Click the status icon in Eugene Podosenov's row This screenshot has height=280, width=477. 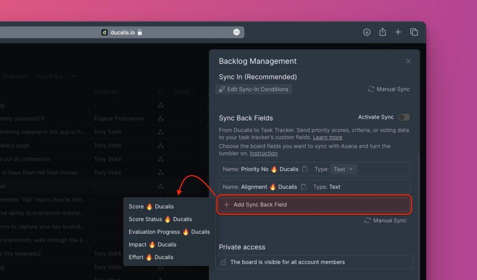tap(160, 119)
